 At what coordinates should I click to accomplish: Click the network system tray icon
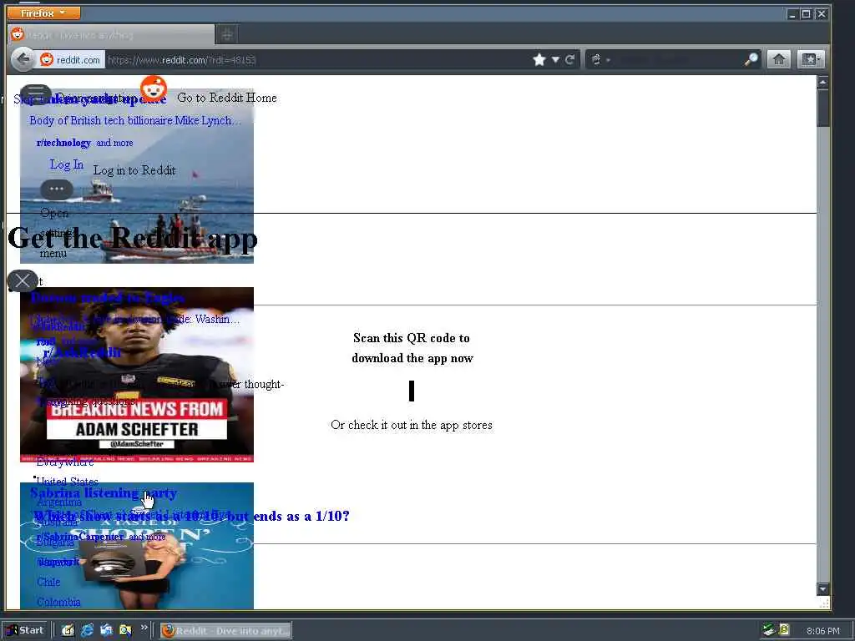(769, 629)
